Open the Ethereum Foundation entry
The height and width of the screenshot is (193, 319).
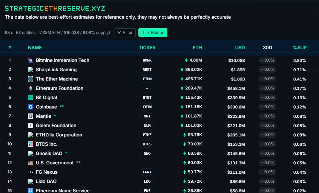coord(60,88)
